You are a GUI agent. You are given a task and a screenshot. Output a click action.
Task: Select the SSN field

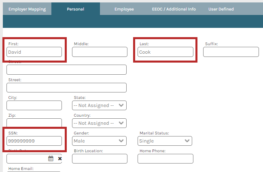click(x=34, y=141)
